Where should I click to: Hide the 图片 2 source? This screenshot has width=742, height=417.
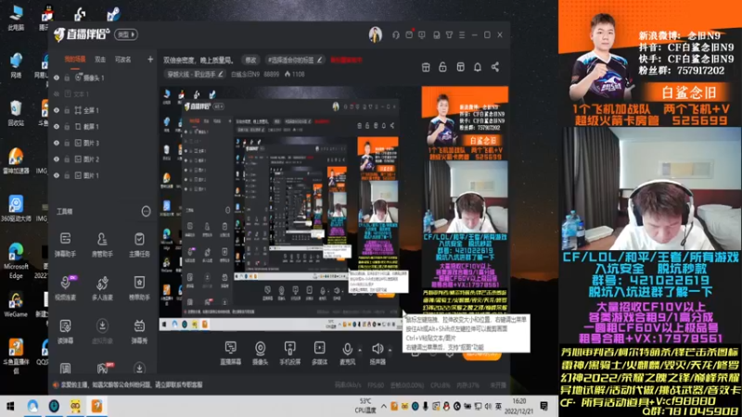(x=57, y=159)
